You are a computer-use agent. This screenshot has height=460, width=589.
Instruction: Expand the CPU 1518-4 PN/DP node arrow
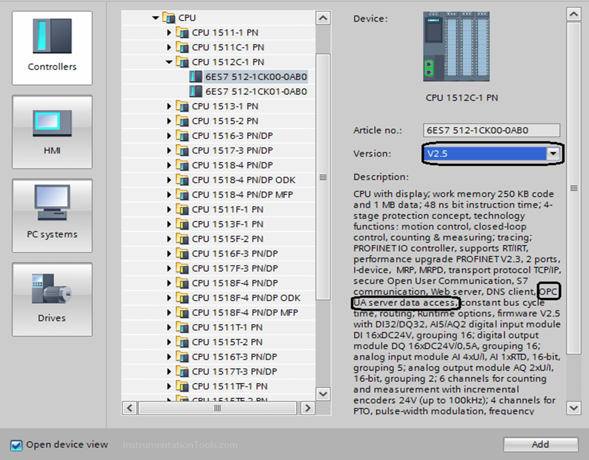[x=169, y=165]
